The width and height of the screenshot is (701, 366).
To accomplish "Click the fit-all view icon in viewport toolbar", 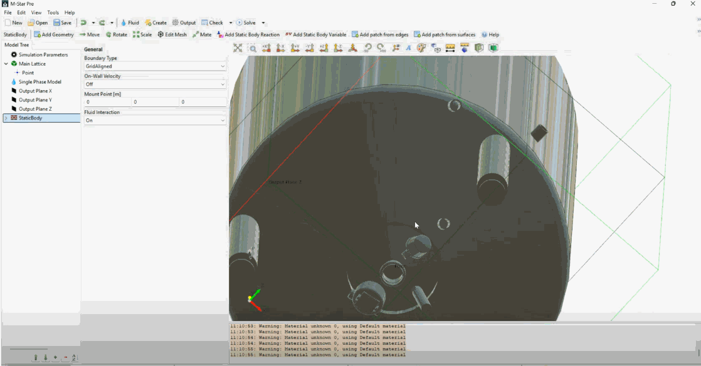I will coord(238,48).
